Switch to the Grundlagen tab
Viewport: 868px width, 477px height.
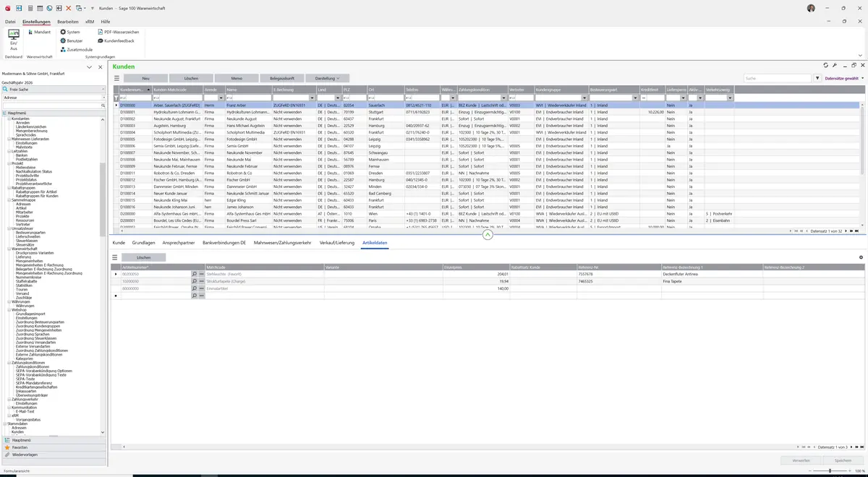click(143, 243)
